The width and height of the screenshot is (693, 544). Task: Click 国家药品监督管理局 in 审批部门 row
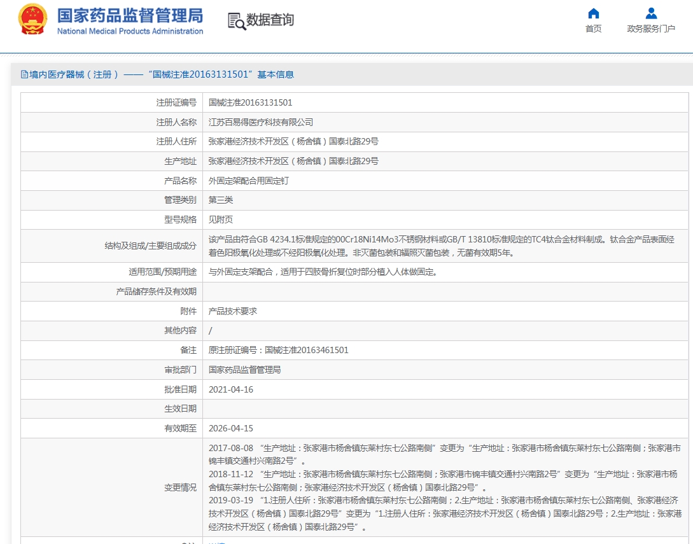[x=244, y=370]
